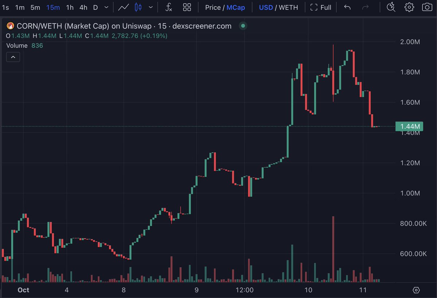Viewport: 437px width, 298px height.
Task: Click the green market status dot
Action: [243, 26]
